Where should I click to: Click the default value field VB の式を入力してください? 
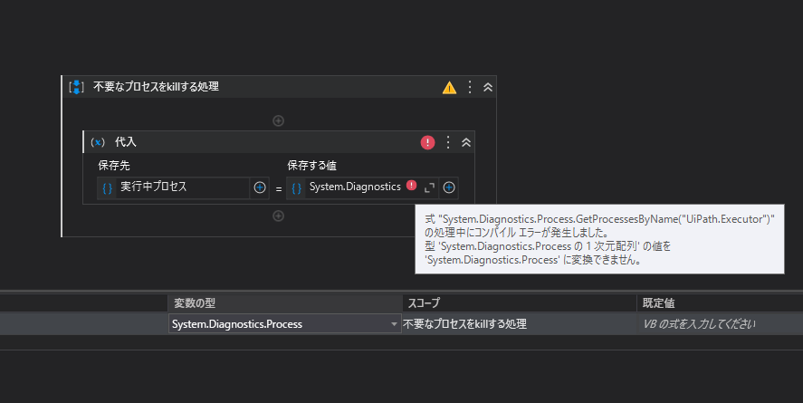click(x=720, y=324)
